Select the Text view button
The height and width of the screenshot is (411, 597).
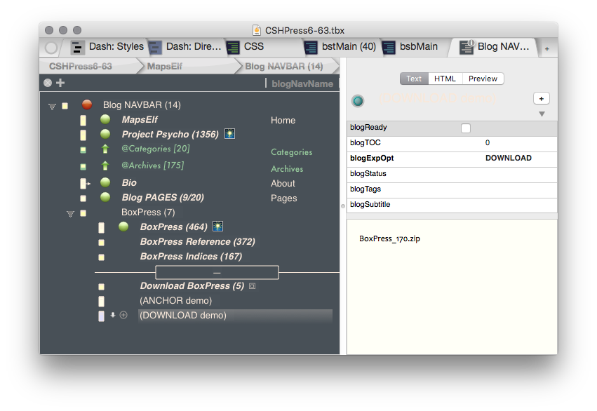[414, 79]
